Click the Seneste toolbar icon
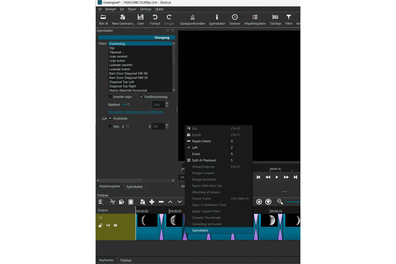 click(234, 19)
